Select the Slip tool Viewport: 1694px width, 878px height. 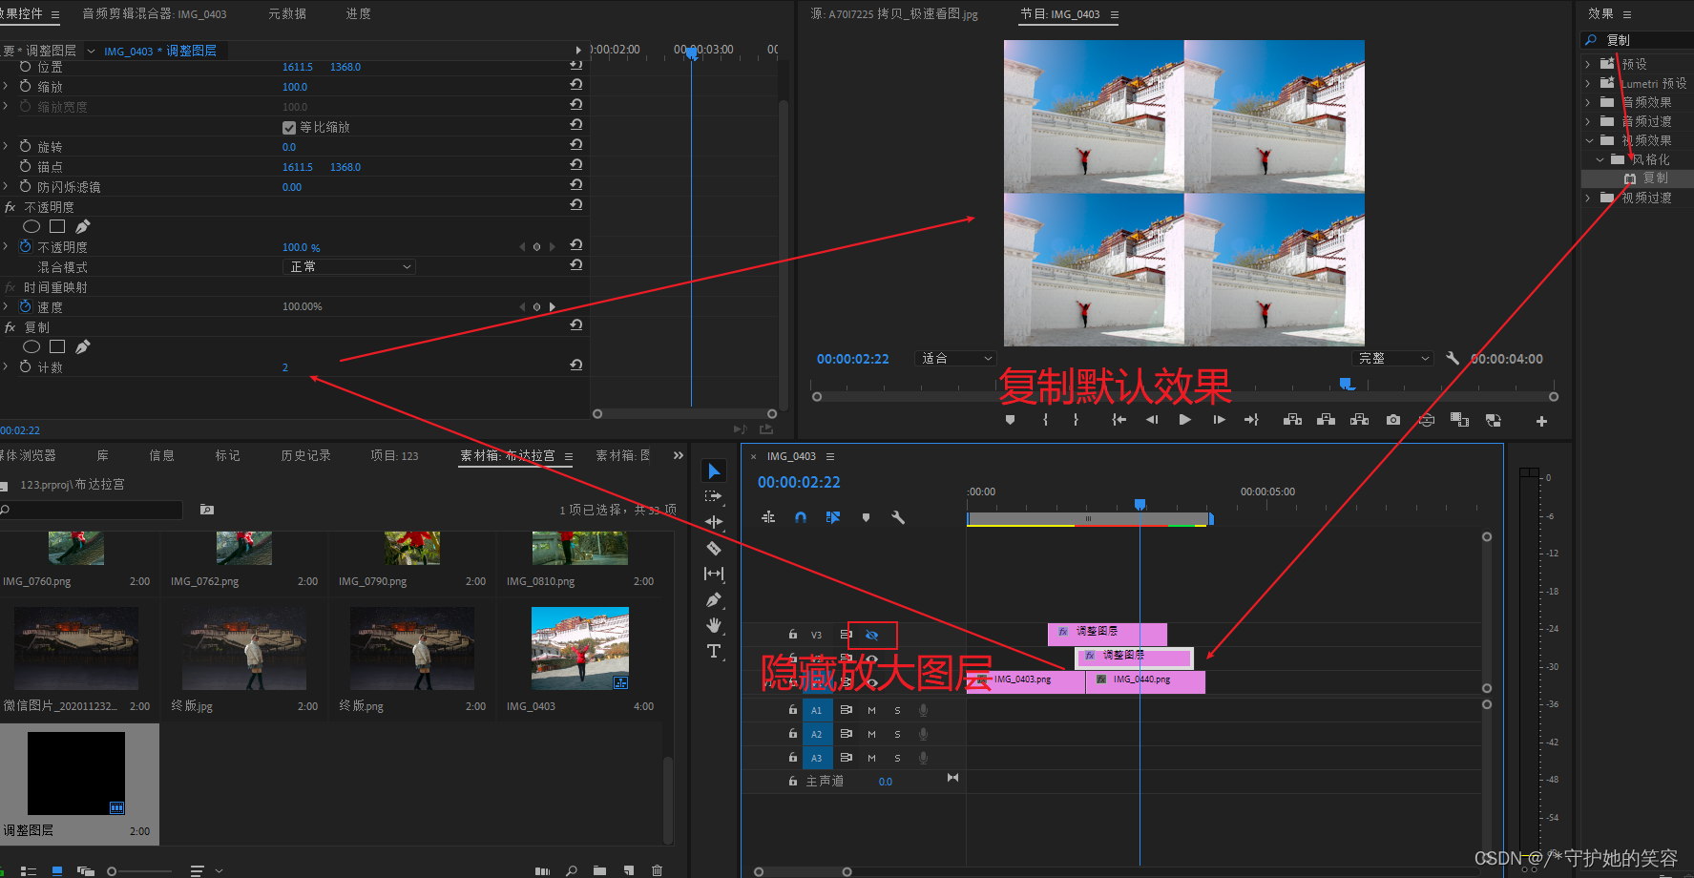pos(714,574)
